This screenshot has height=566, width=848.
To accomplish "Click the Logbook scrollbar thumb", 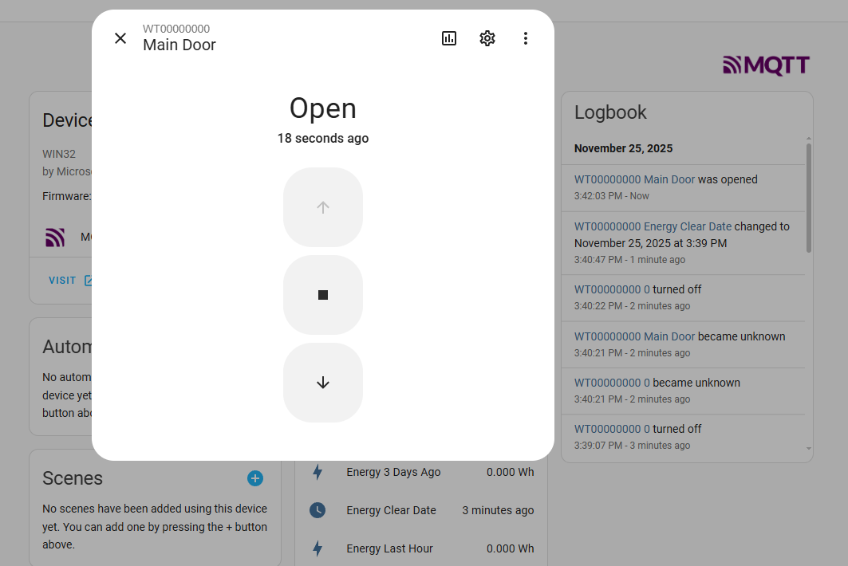I will 809,198.
